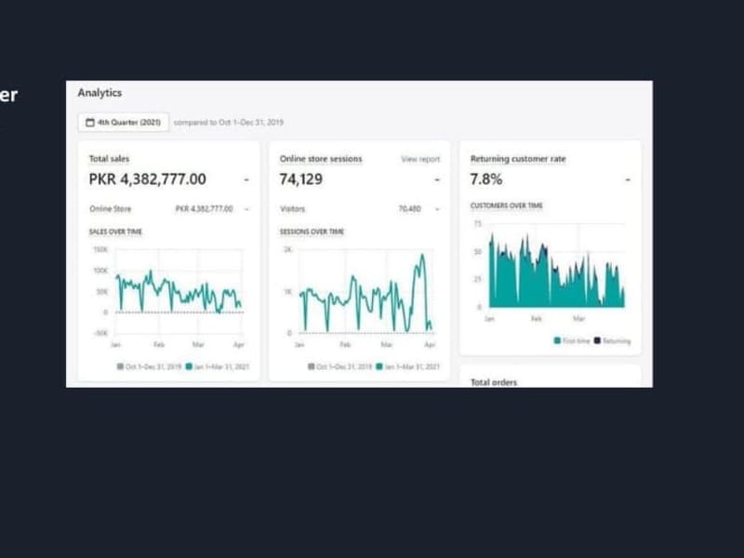This screenshot has width=744, height=558.
Task: Click the Visitors row in sessions card
Action: 360,208
